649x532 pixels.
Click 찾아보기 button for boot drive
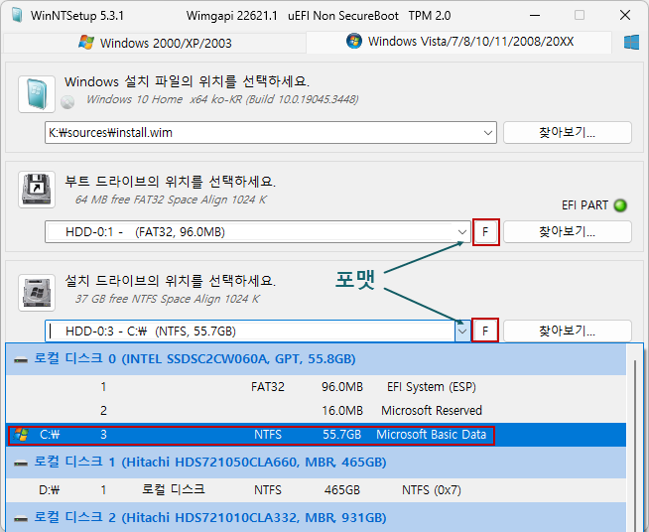click(x=568, y=231)
